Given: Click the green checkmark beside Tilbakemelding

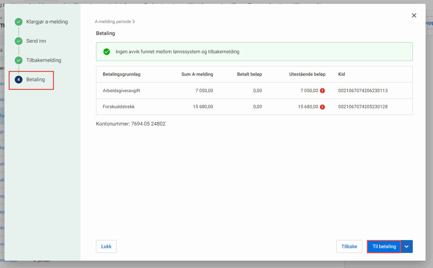Looking at the screenshot, I should click(x=19, y=60).
